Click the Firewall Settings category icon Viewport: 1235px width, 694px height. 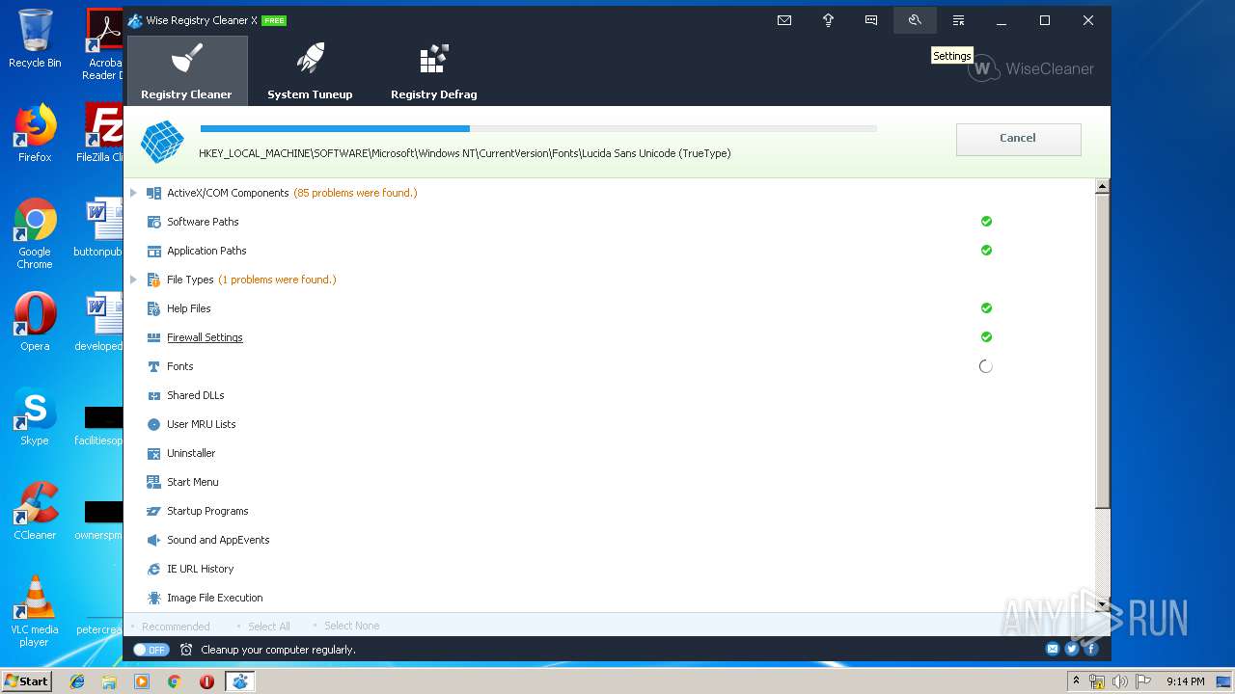[153, 337]
